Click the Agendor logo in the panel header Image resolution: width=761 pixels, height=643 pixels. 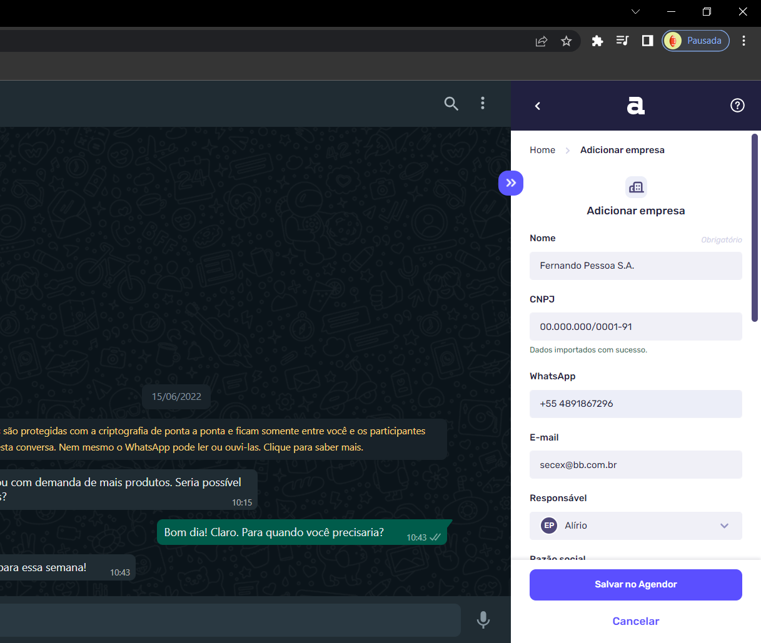click(635, 105)
